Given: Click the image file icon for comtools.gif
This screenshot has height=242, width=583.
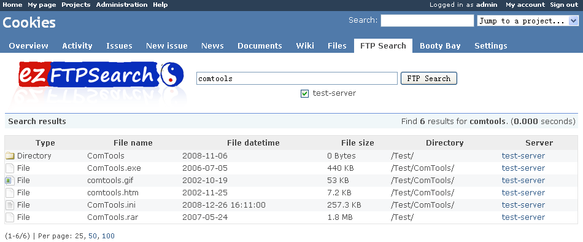Looking at the screenshot, I should coord(10,181).
